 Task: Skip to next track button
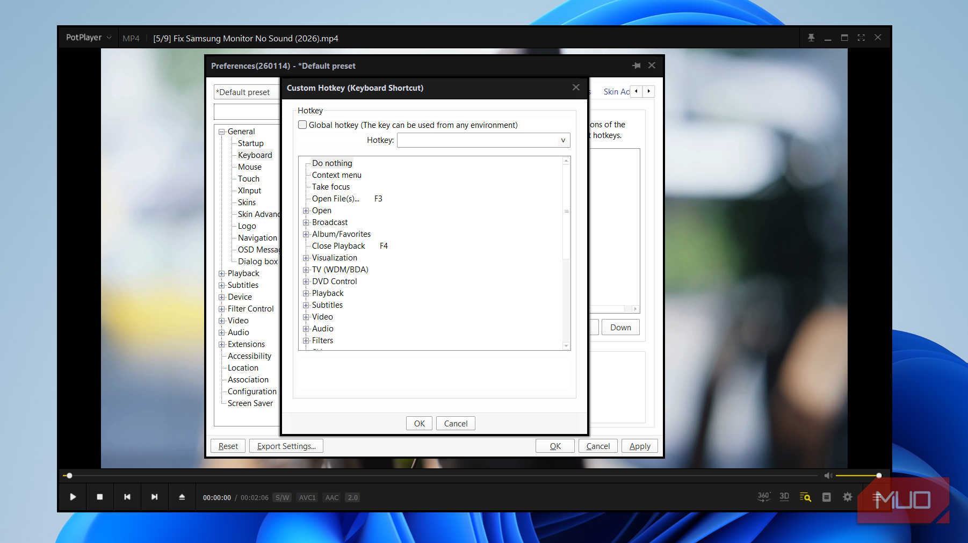coord(155,497)
